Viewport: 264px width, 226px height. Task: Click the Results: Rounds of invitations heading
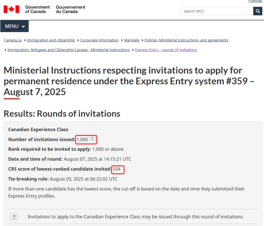coord(62,114)
